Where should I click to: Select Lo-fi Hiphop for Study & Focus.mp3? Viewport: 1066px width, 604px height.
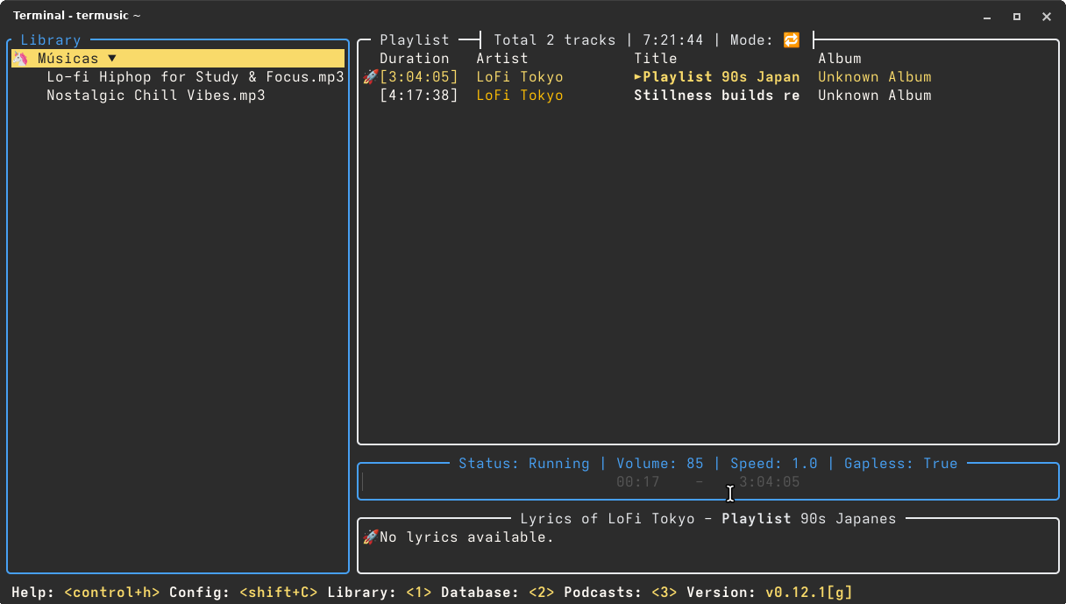(195, 77)
